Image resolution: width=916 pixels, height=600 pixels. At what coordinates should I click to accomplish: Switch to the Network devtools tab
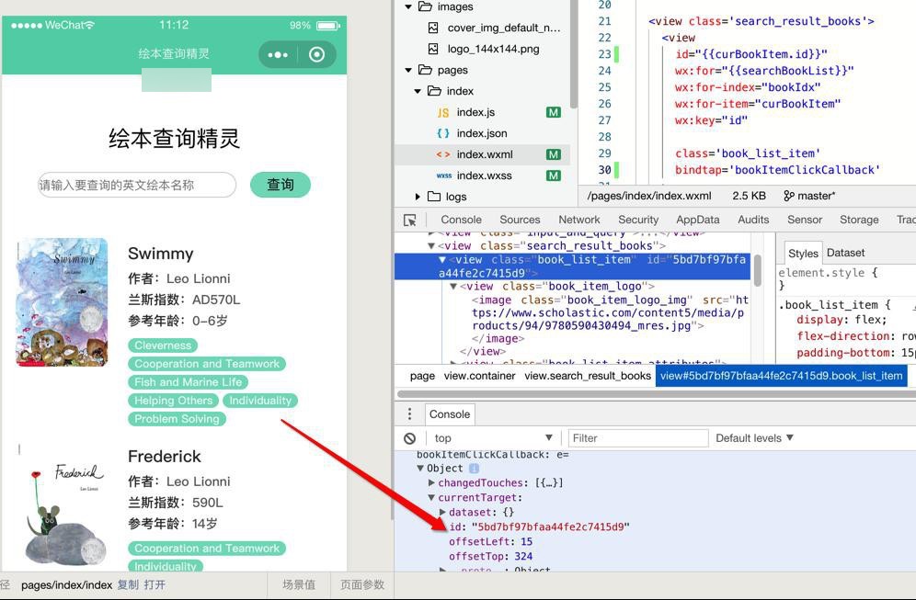click(578, 220)
